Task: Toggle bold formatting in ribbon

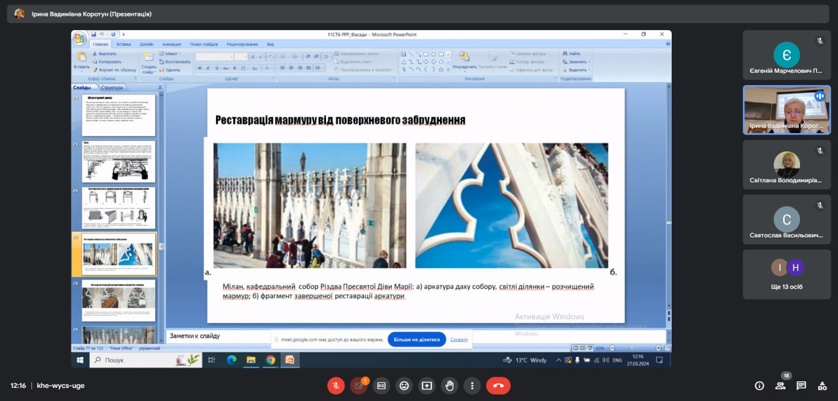Action: [199, 67]
